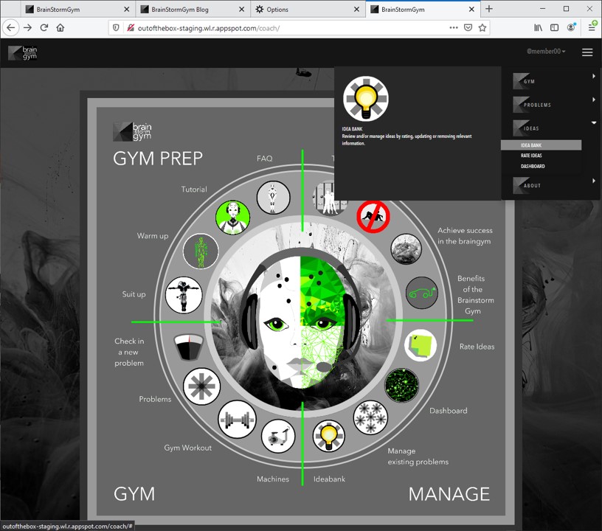Screen dimensions: 602x531
Task: Save page to Pocket
Action: [x=468, y=27]
